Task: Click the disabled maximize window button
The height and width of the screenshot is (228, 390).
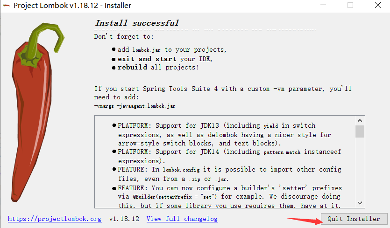Action: [x=350, y=5]
